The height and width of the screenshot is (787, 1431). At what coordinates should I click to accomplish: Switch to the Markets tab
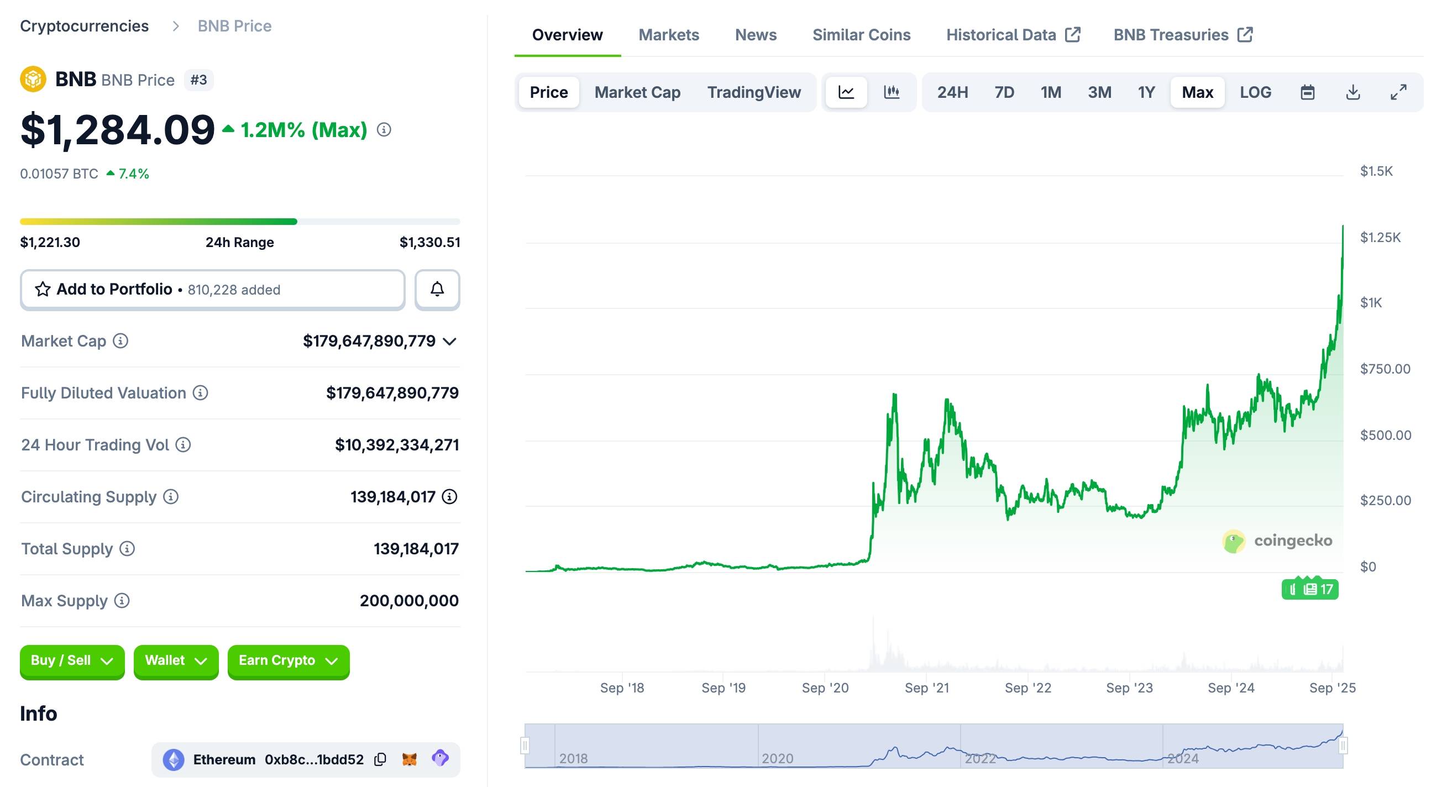(669, 34)
